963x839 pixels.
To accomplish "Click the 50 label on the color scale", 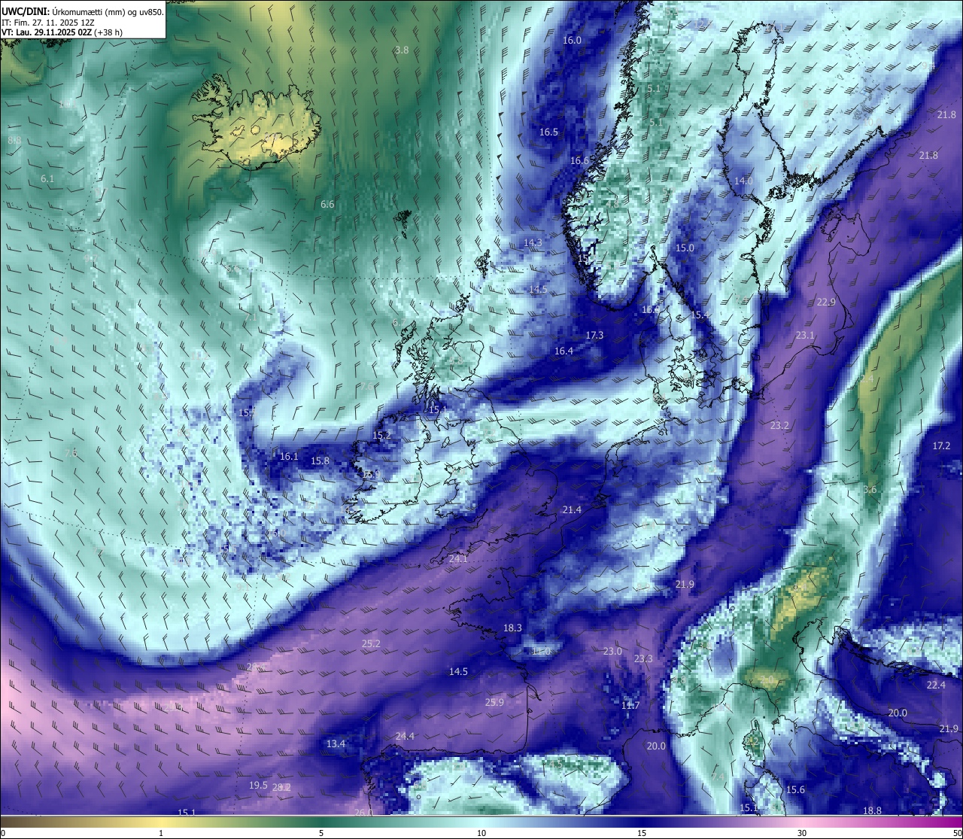I will point(957,833).
